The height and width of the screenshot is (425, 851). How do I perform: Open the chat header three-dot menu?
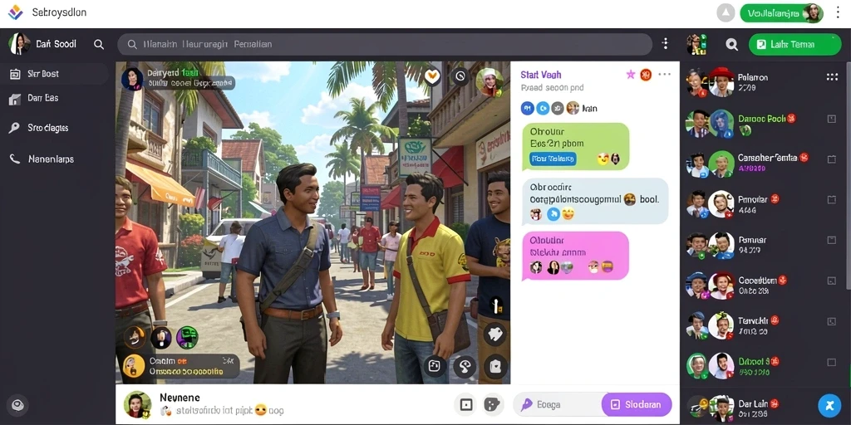pyautogui.click(x=664, y=74)
